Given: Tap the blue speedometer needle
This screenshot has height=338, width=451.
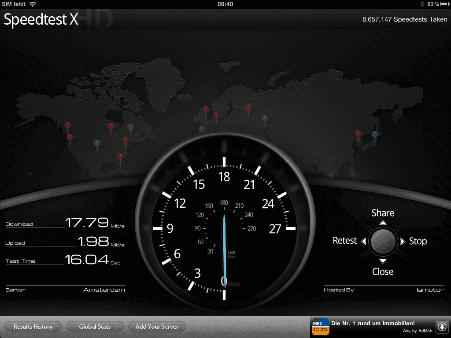Looking at the screenshot, I should click(x=225, y=250).
